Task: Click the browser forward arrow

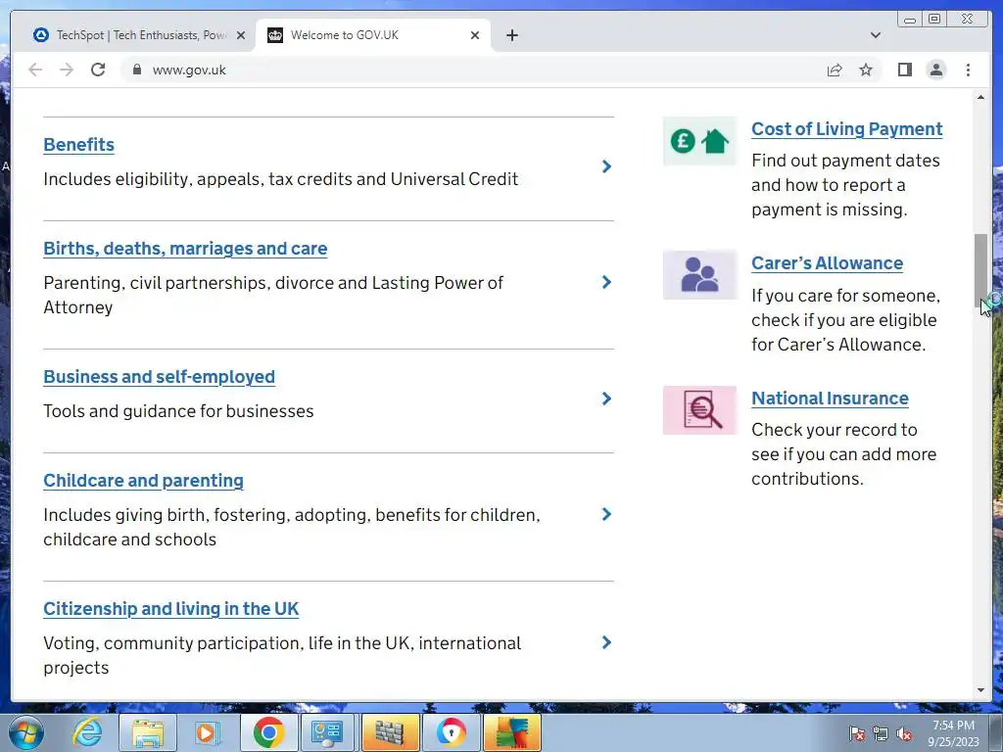Action: pyautogui.click(x=67, y=70)
